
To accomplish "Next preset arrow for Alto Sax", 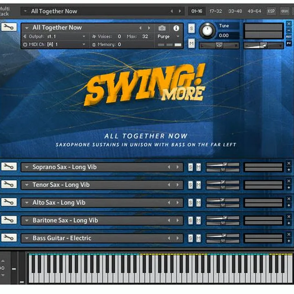I will [x=177, y=203].
